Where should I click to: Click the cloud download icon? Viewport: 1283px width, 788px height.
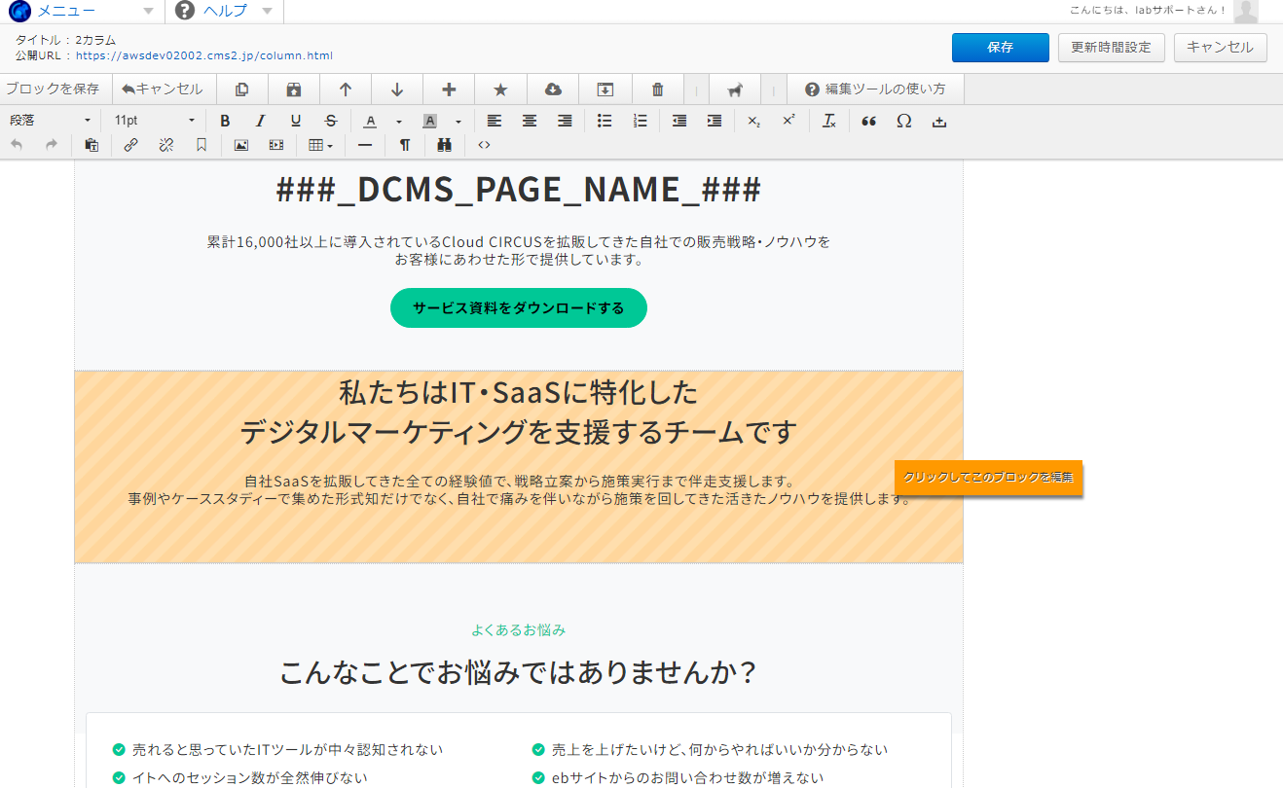553,90
